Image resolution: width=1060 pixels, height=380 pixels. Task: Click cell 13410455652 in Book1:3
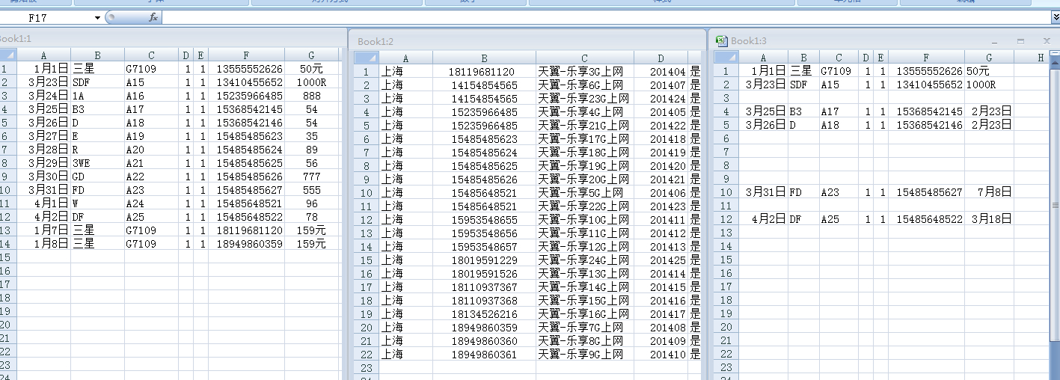pos(926,85)
